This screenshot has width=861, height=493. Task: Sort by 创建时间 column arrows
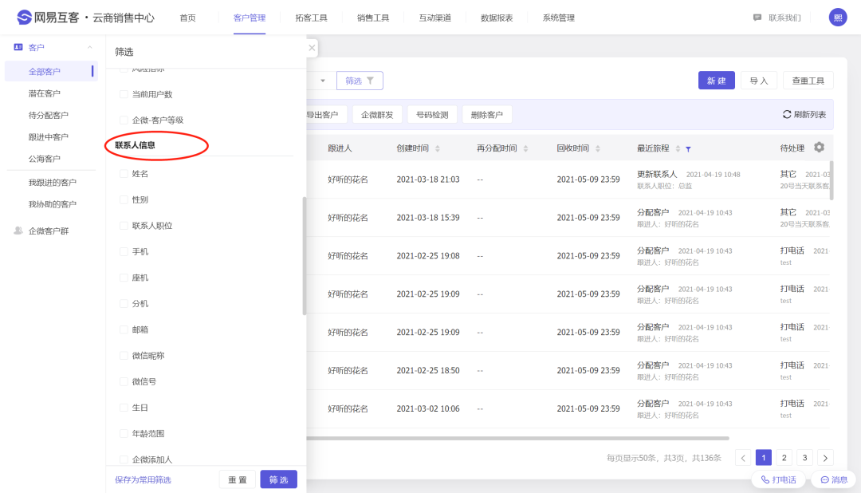437,148
